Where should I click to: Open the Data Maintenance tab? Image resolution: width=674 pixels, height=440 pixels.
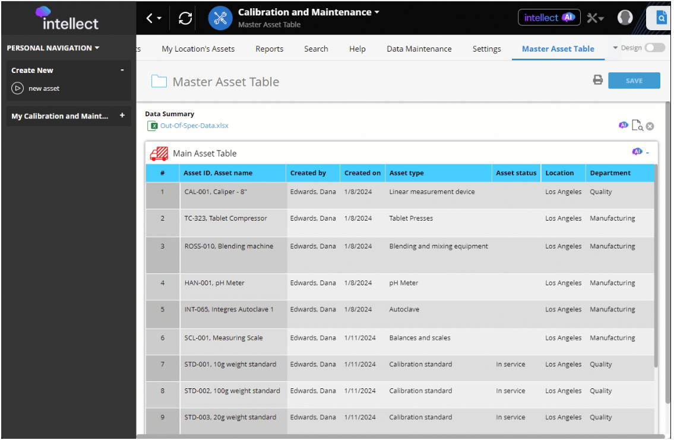pos(419,49)
